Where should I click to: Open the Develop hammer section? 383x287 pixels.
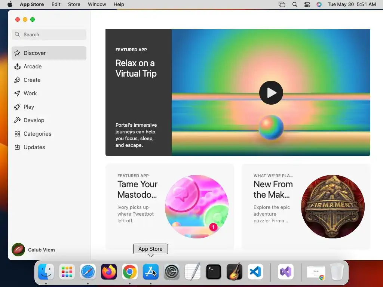[x=49, y=120]
